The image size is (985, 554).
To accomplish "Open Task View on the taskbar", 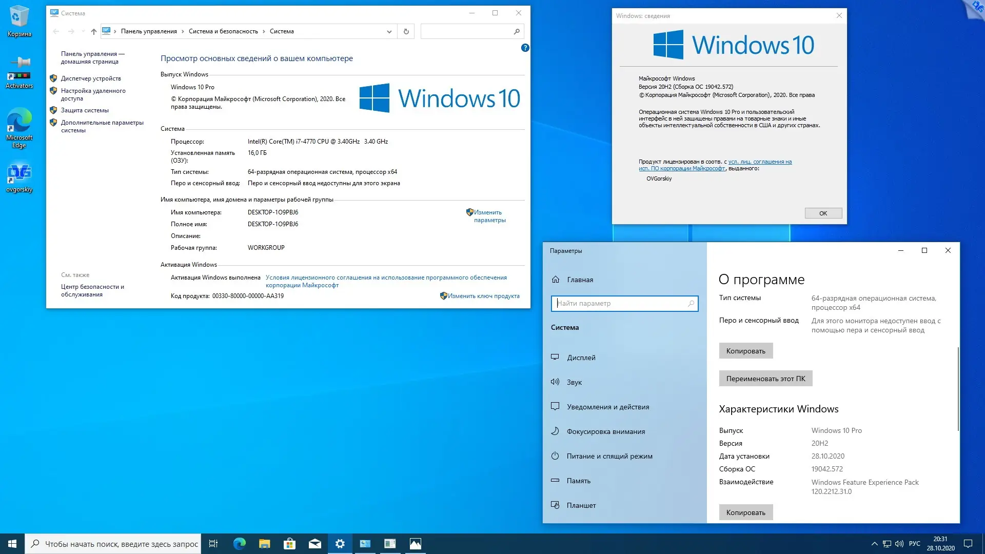I will [213, 544].
